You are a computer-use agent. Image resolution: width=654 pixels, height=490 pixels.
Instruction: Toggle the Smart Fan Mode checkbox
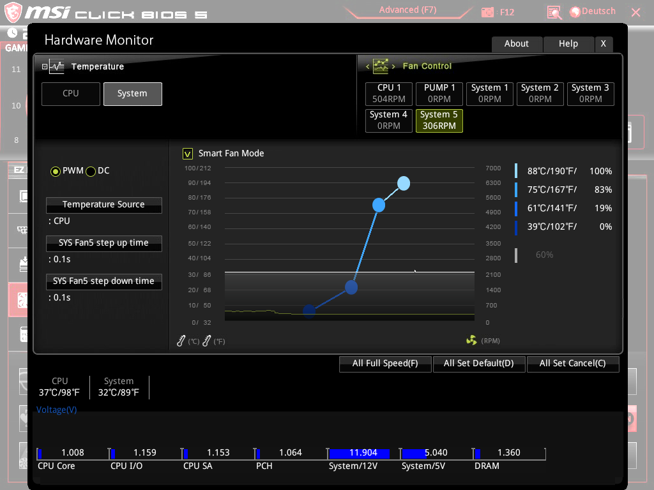point(188,154)
